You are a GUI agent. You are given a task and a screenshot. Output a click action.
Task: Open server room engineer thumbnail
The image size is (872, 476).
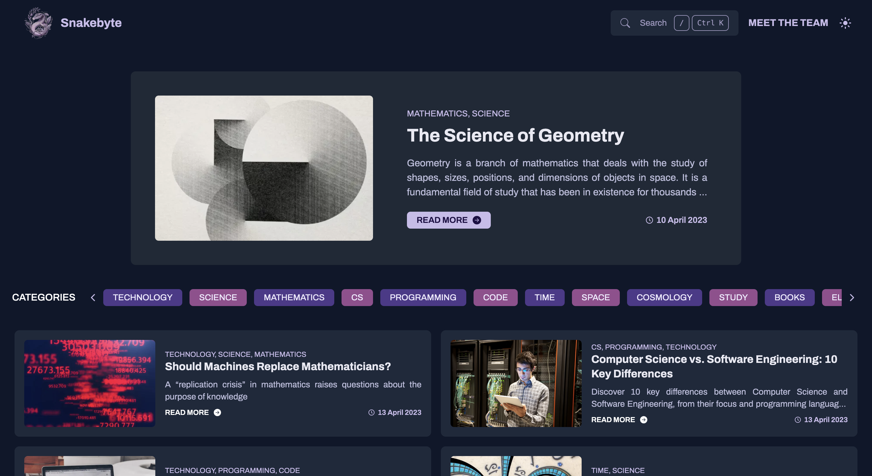[516, 383]
